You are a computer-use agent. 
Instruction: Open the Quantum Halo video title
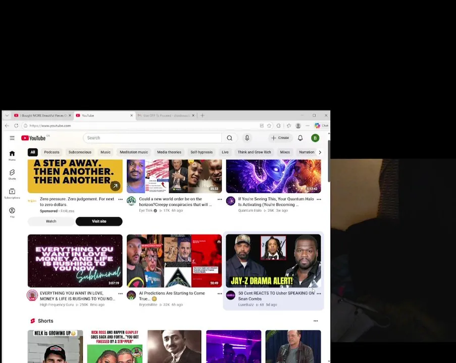pyautogui.click(x=276, y=202)
